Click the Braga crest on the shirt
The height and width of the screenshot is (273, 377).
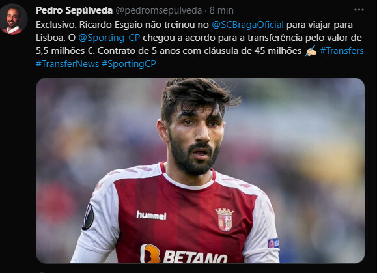click(224, 220)
